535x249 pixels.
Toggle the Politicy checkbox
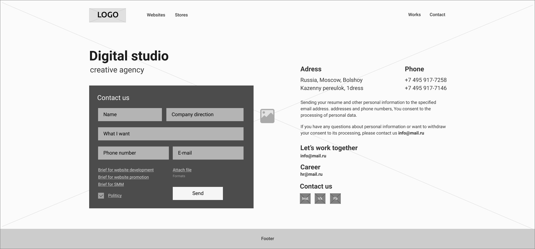pyautogui.click(x=101, y=196)
